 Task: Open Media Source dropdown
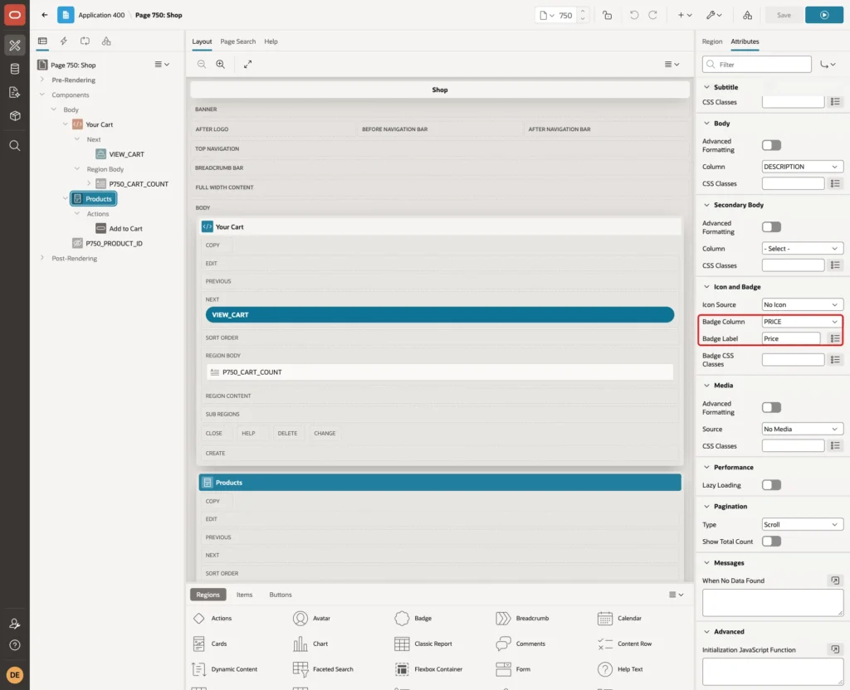[802, 429]
